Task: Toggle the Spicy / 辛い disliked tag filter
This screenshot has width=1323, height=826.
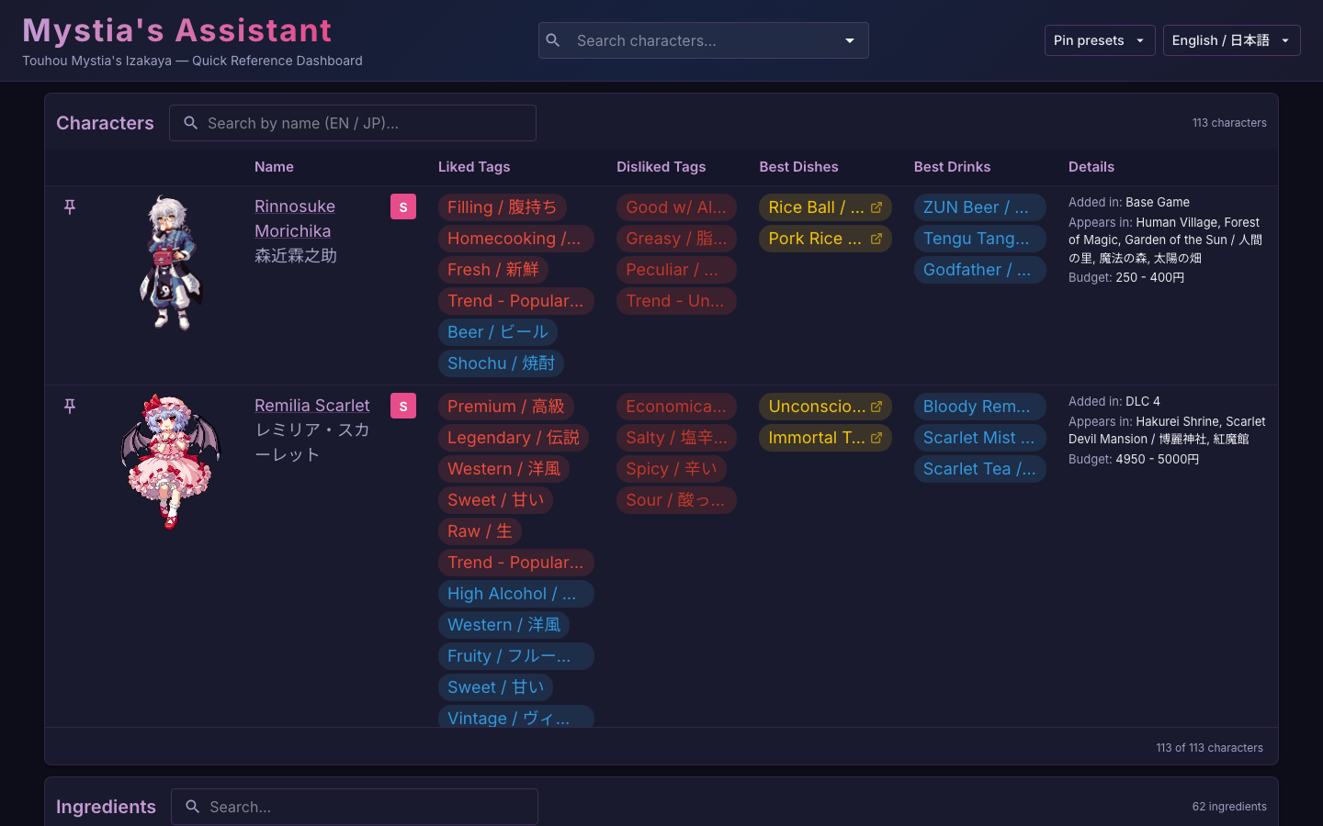Action: (672, 469)
